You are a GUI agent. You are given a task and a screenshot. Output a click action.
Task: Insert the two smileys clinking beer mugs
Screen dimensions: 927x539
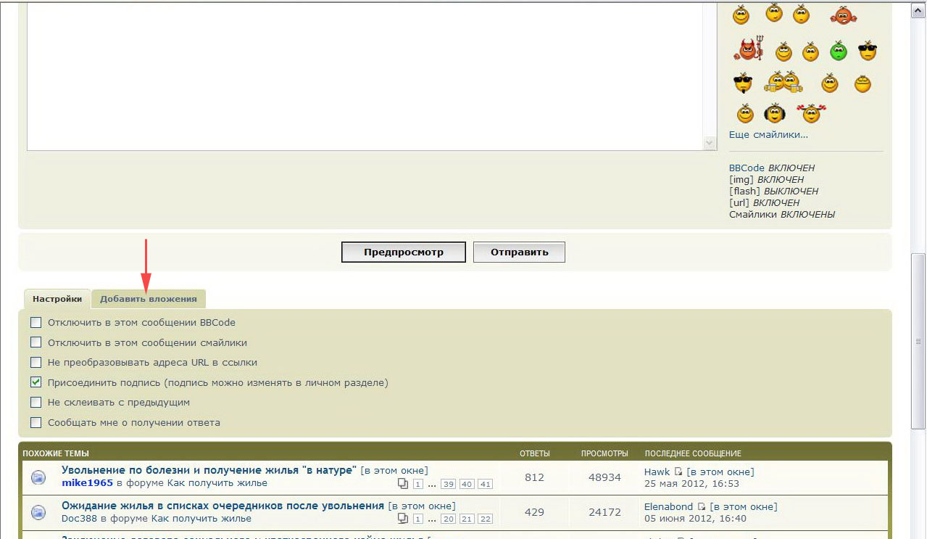pyautogui.click(x=783, y=82)
